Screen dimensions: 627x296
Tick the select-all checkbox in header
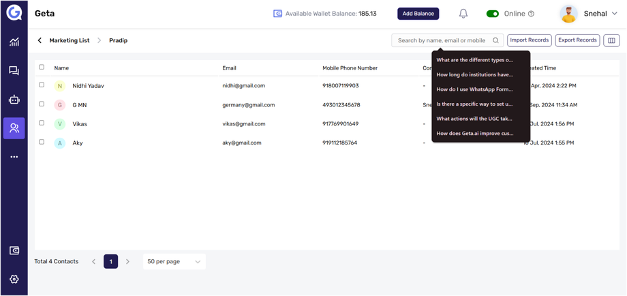(42, 68)
